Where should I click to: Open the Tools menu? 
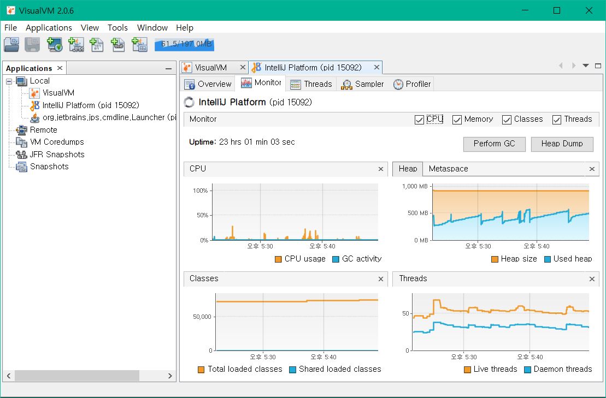(117, 28)
